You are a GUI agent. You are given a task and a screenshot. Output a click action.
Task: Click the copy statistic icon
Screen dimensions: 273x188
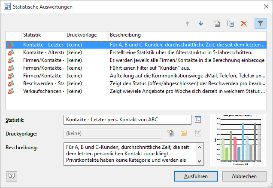(230, 23)
